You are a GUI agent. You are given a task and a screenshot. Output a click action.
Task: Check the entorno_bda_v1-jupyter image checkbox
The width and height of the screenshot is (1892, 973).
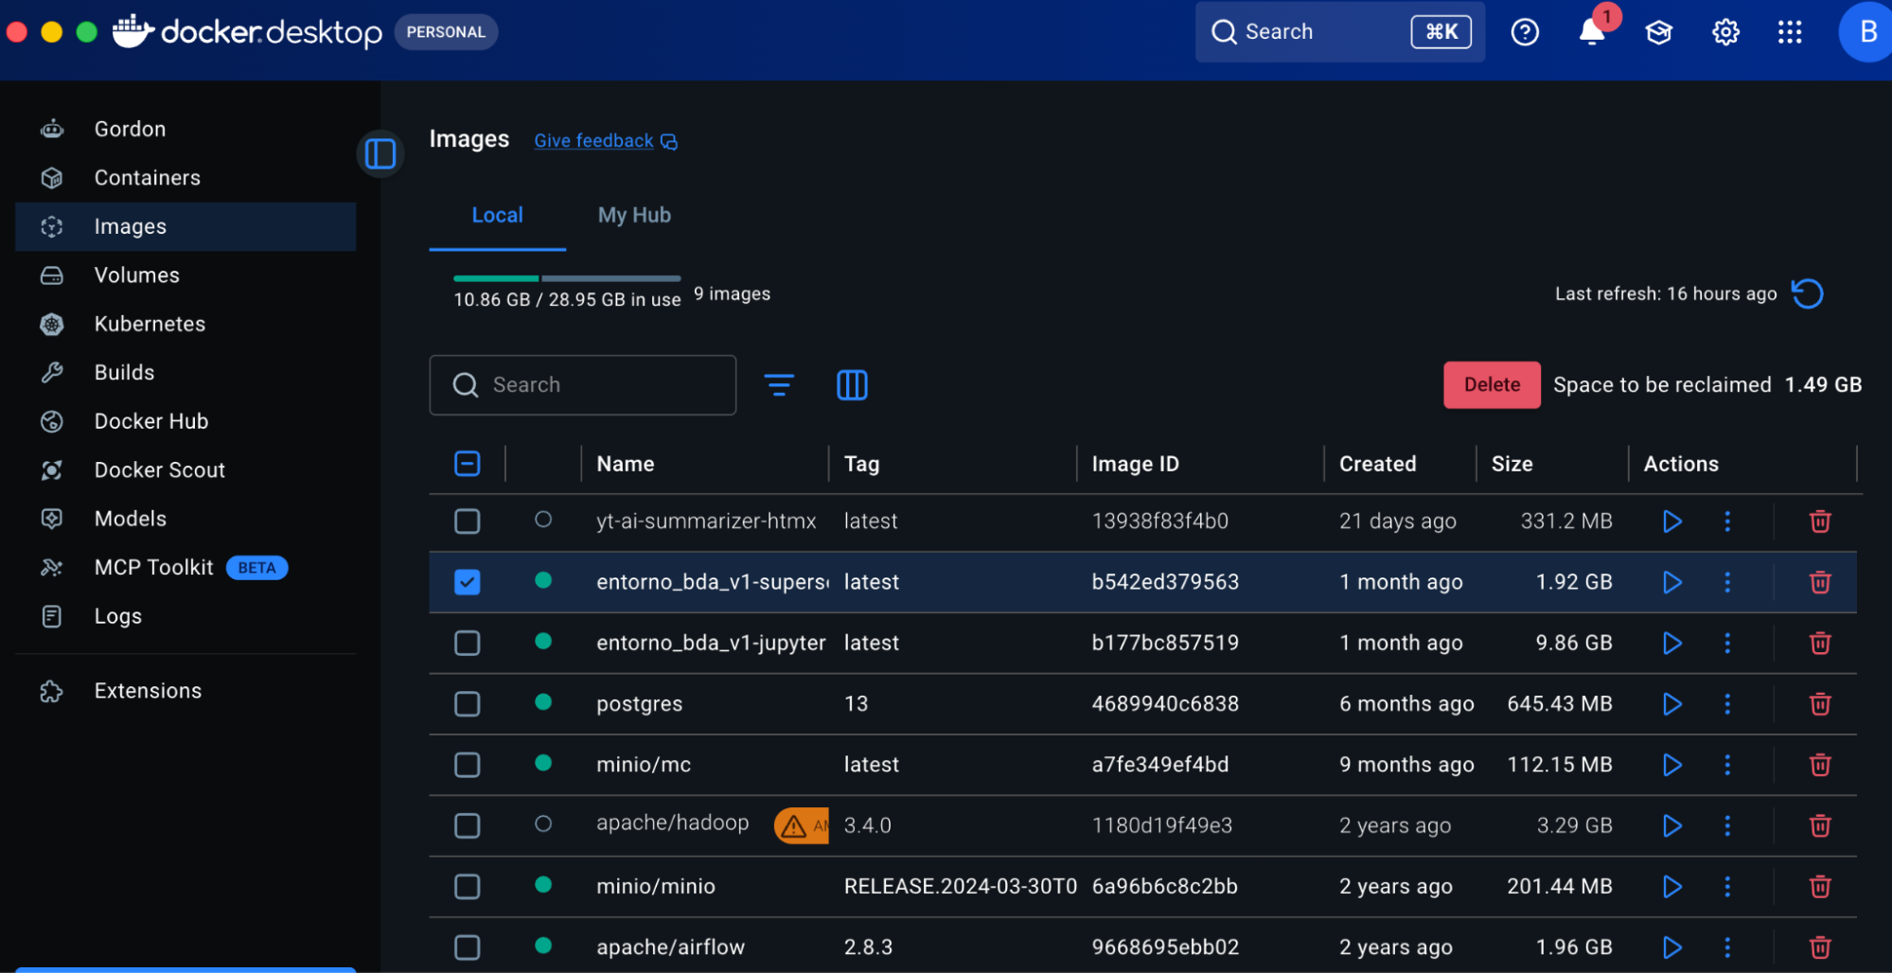(468, 644)
